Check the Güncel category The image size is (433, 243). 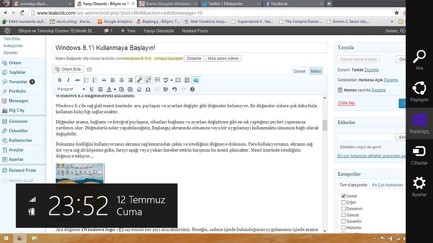[x=344, y=215]
